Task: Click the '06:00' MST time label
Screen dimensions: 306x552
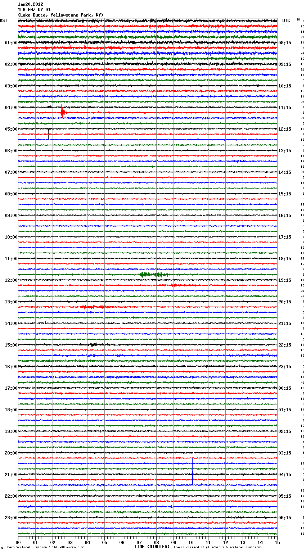Action: 11,151
